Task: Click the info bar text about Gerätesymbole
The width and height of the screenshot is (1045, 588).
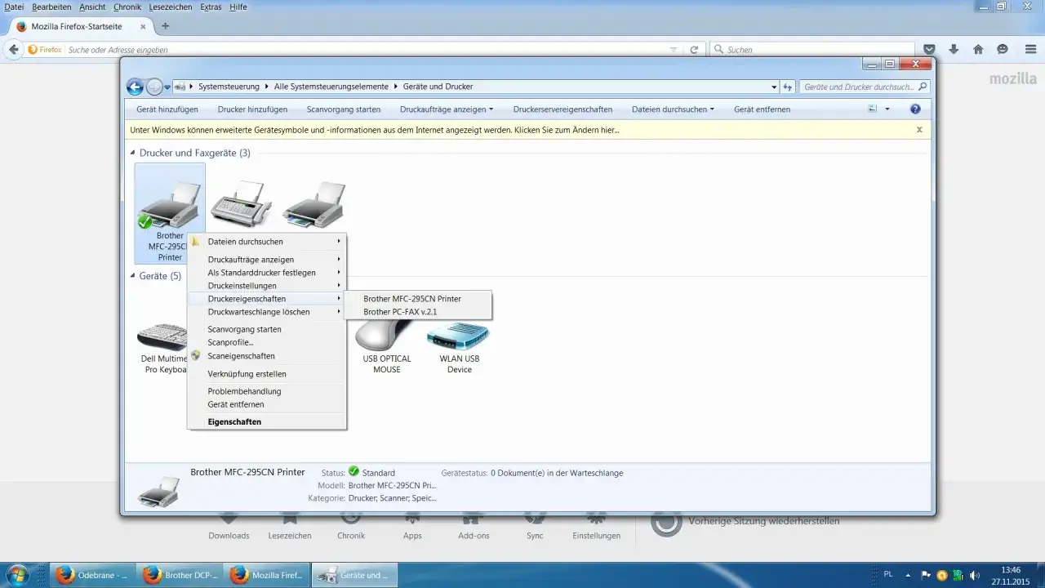Action: click(375, 129)
